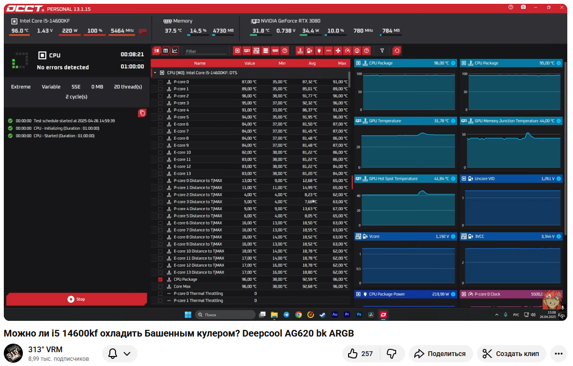
Task: Check the Core Max checkbox
Action: point(160,287)
